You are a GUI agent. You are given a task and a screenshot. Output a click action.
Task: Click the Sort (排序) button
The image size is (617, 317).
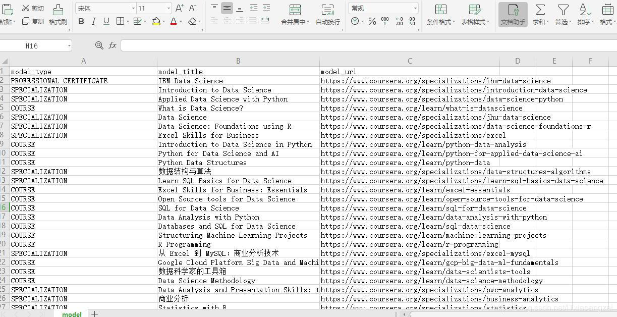586,15
